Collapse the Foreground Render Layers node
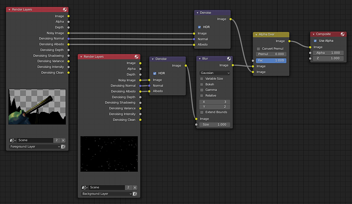352x204 pixels. point(9,10)
